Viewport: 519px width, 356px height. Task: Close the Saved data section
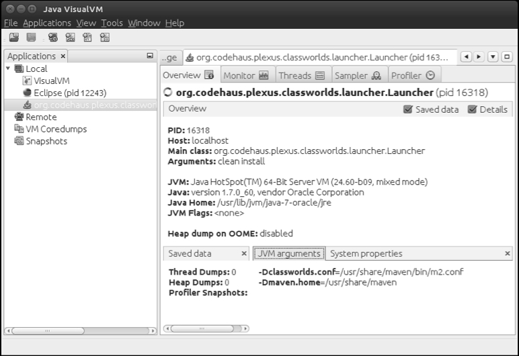pyautogui.click(x=244, y=253)
